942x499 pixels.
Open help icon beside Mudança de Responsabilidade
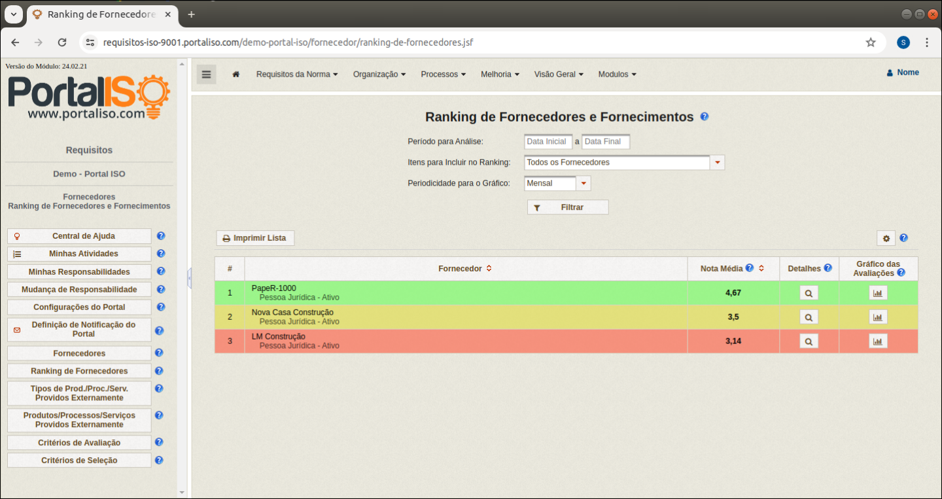tap(161, 289)
